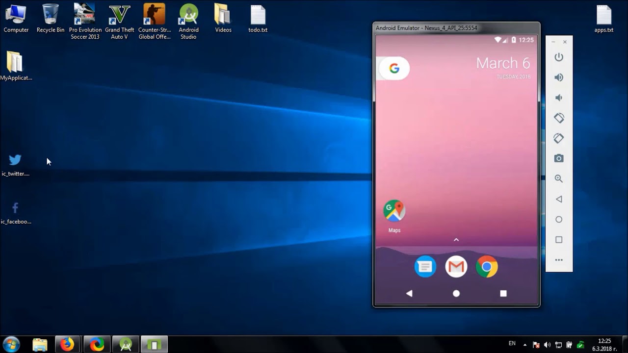Open the Maps app on Android home screen

click(x=394, y=216)
